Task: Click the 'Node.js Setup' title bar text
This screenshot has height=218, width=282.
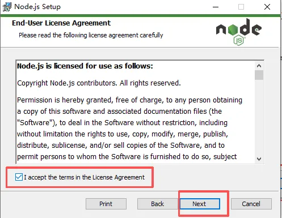Action: click(37, 7)
